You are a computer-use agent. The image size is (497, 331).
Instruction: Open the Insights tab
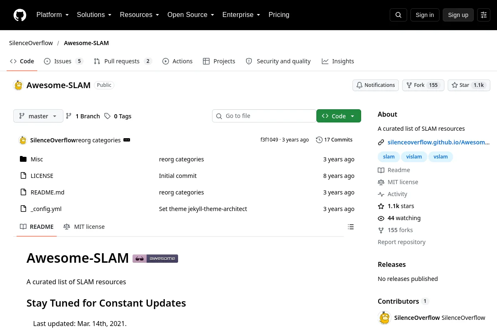(338, 61)
